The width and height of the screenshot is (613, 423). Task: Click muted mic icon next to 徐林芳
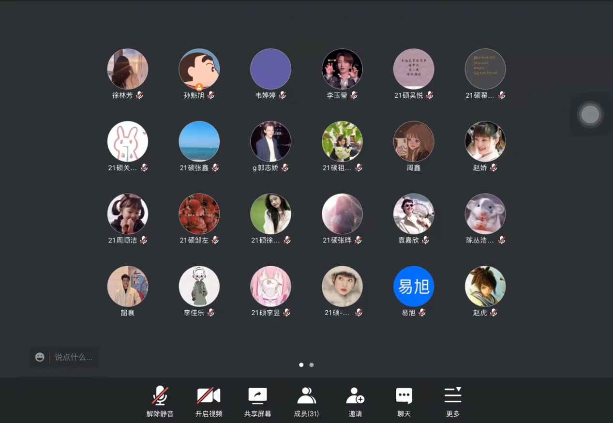(x=139, y=95)
